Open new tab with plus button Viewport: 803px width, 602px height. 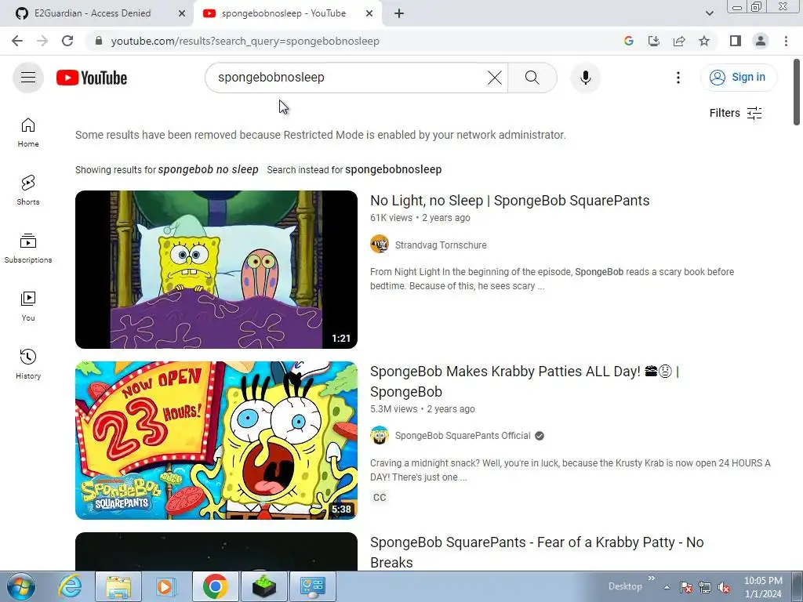pos(399,14)
